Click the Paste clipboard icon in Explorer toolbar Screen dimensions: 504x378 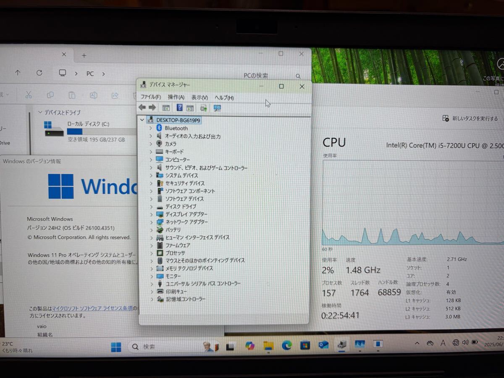(72, 95)
